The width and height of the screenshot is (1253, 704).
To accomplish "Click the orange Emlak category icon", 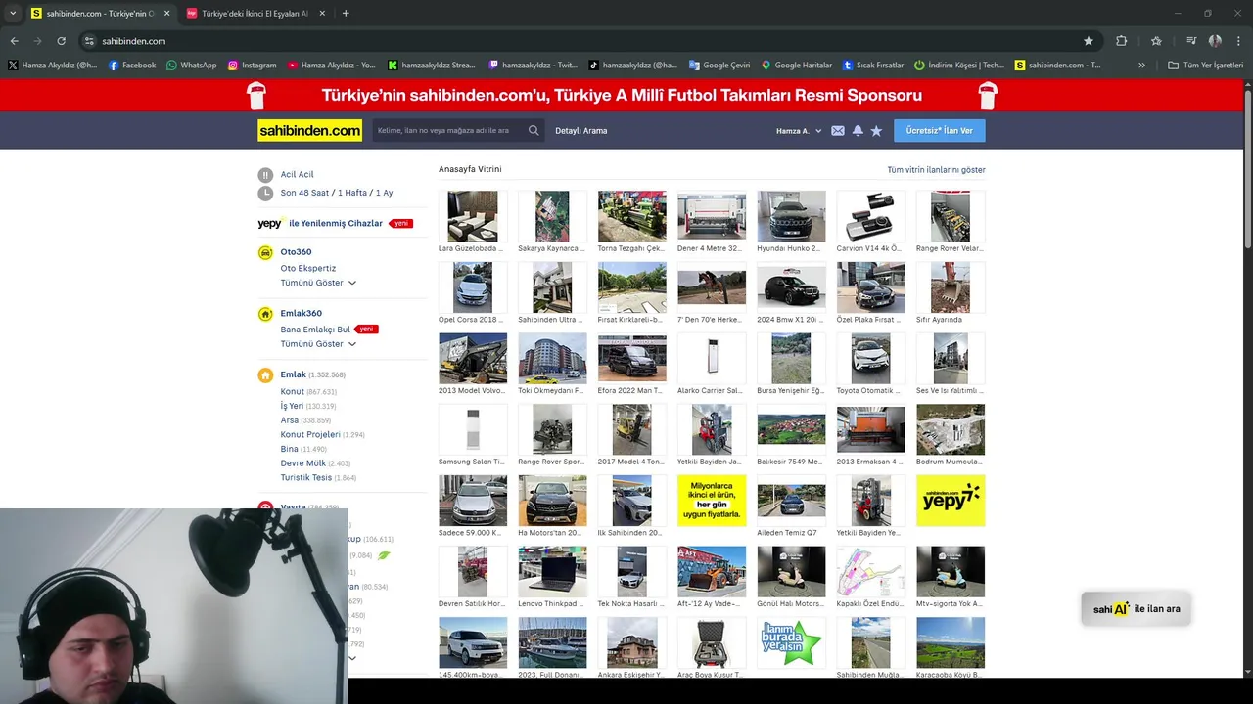I will 265,375.
